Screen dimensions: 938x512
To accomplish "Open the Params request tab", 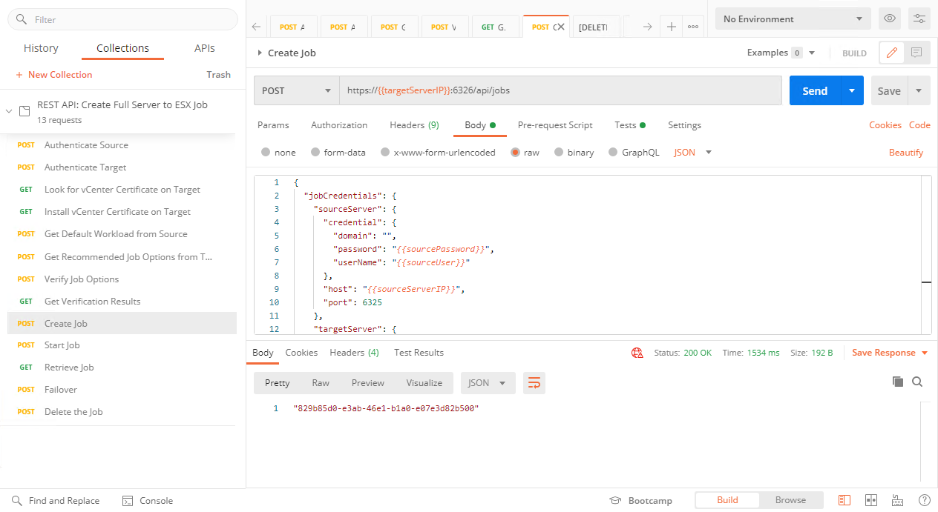I will (x=273, y=125).
